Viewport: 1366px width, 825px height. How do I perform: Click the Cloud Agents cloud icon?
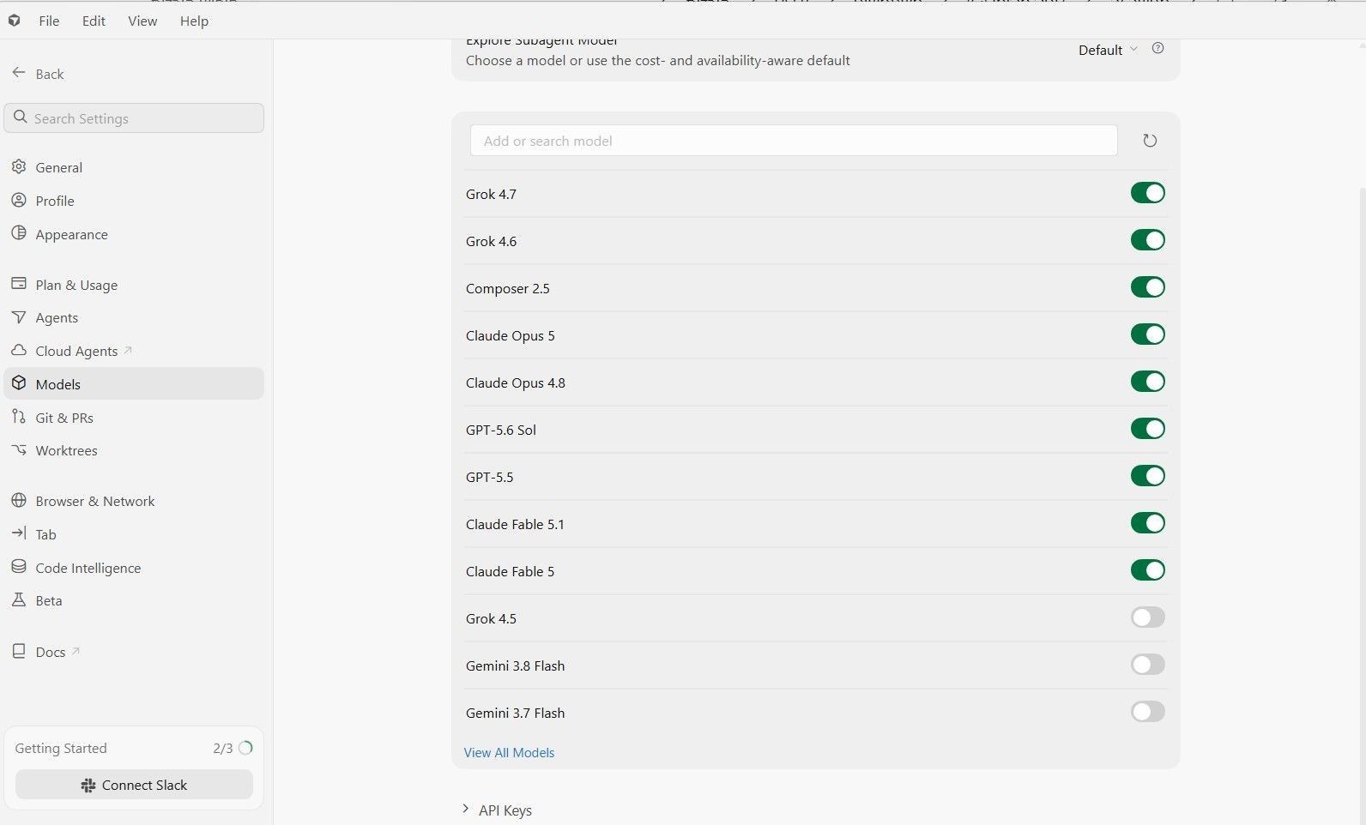(19, 351)
